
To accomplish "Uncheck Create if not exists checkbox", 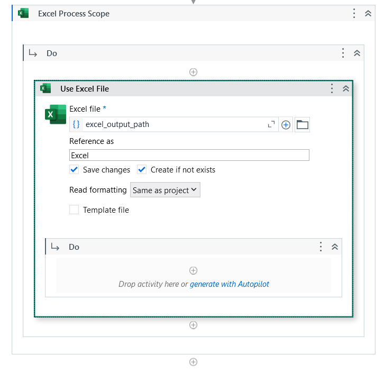I will click(x=142, y=169).
